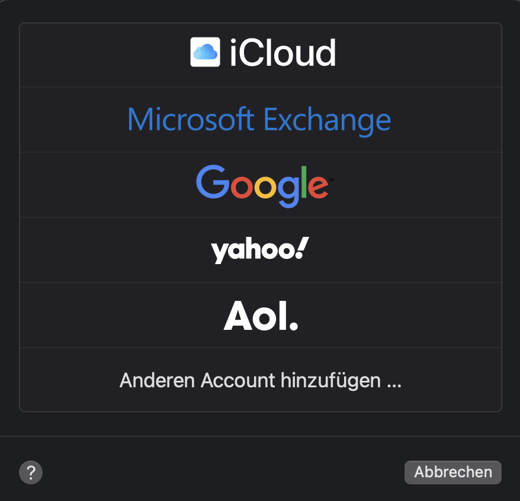This screenshot has width=520, height=501.
Task: Choose Microsoft Exchange as account provider
Action: point(259,120)
